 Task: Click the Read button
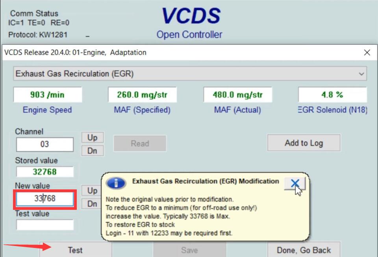click(x=140, y=143)
